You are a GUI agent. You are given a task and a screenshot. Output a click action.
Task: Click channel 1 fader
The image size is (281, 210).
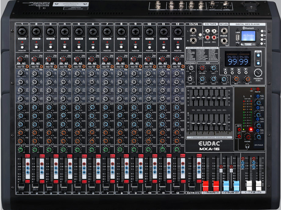(21, 187)
